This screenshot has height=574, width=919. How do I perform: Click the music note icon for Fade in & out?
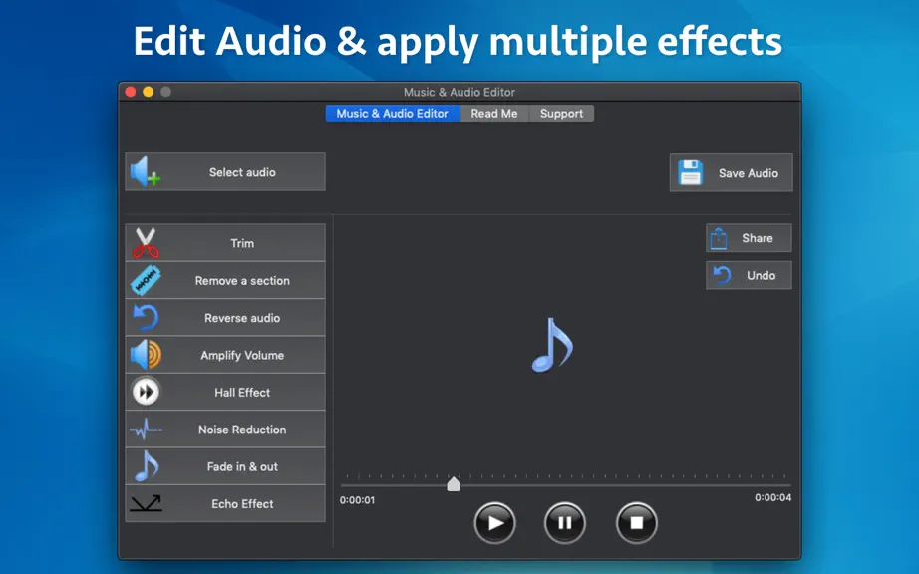point(146,466)
